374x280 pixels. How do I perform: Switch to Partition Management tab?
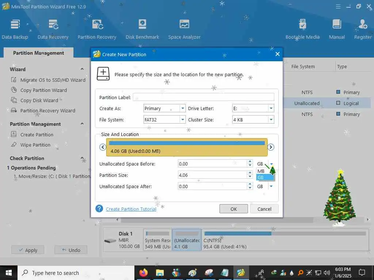pos(38,53)
